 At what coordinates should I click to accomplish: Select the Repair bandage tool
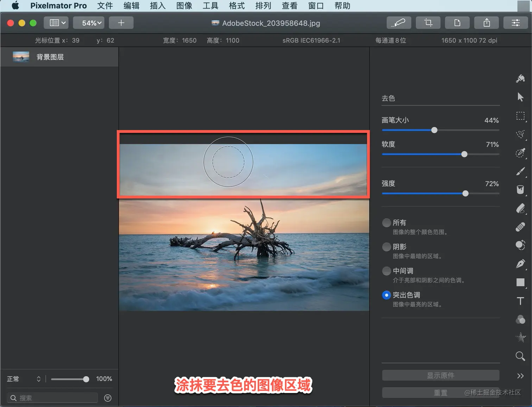tap(520, 227)
